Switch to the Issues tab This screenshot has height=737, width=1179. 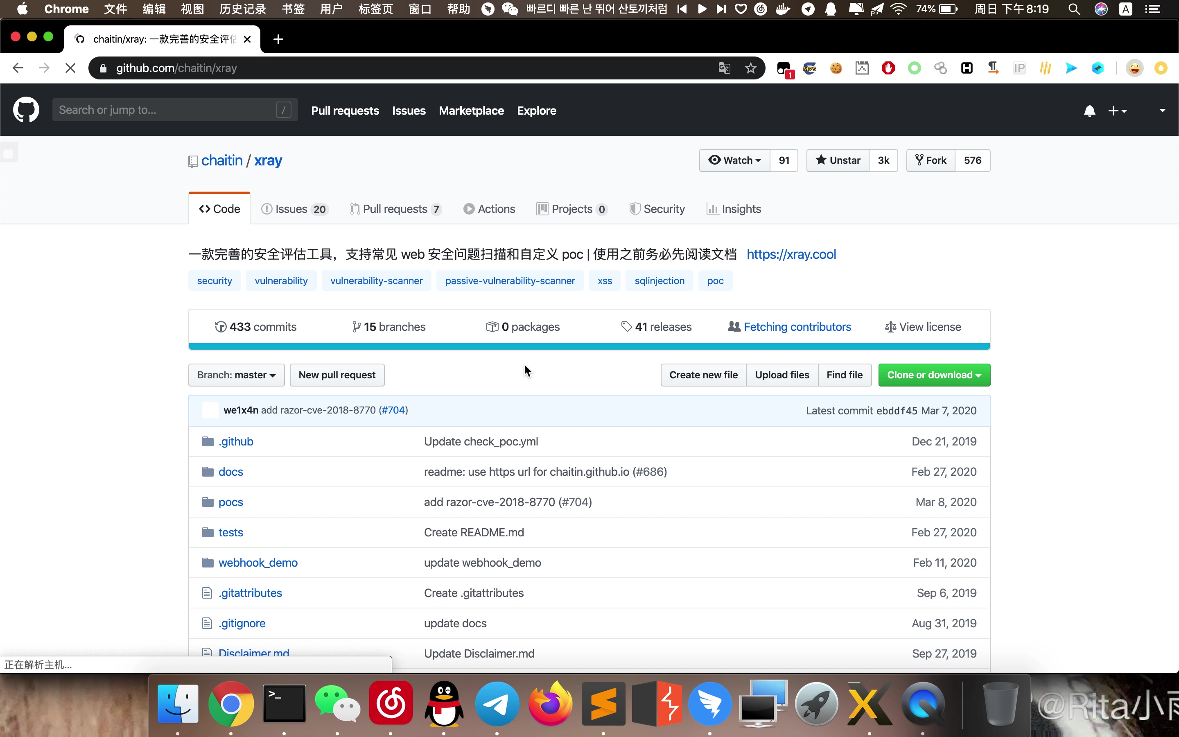[295, 209]
